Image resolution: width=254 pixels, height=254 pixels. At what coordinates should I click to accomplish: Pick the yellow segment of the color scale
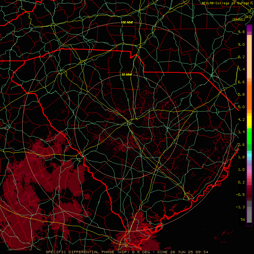[x=249, y=121]
